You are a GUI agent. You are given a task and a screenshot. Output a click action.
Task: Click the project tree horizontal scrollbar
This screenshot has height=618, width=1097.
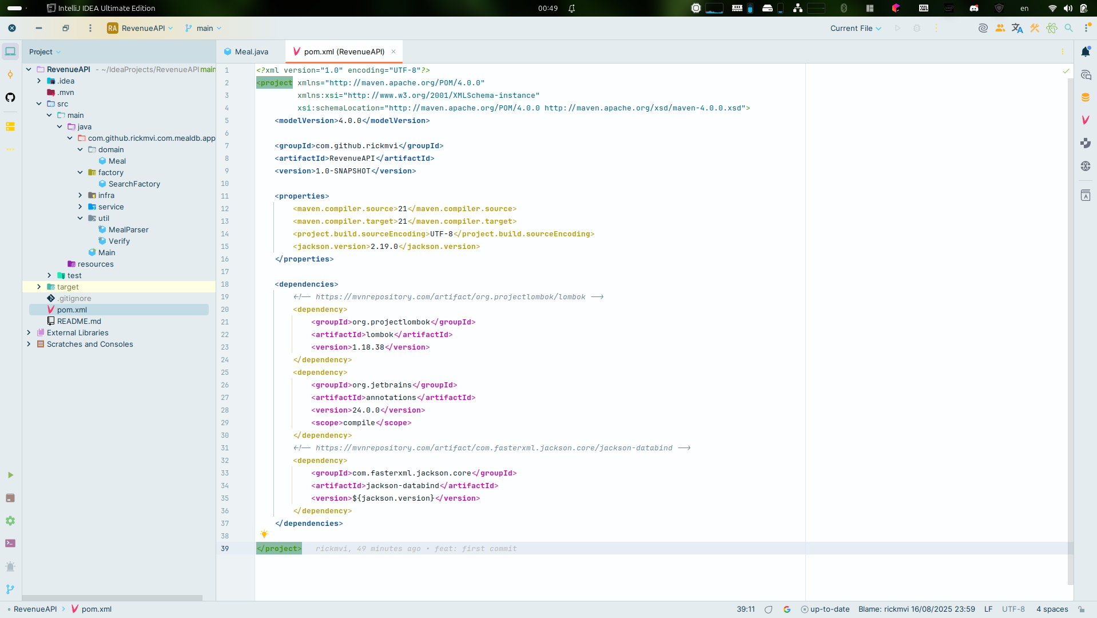coord(112,598)
